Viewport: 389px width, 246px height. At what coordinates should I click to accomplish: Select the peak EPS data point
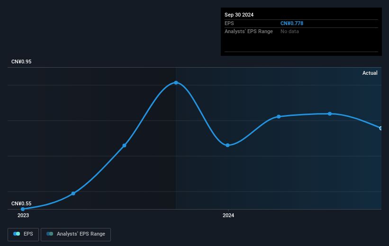coord(176,83)
